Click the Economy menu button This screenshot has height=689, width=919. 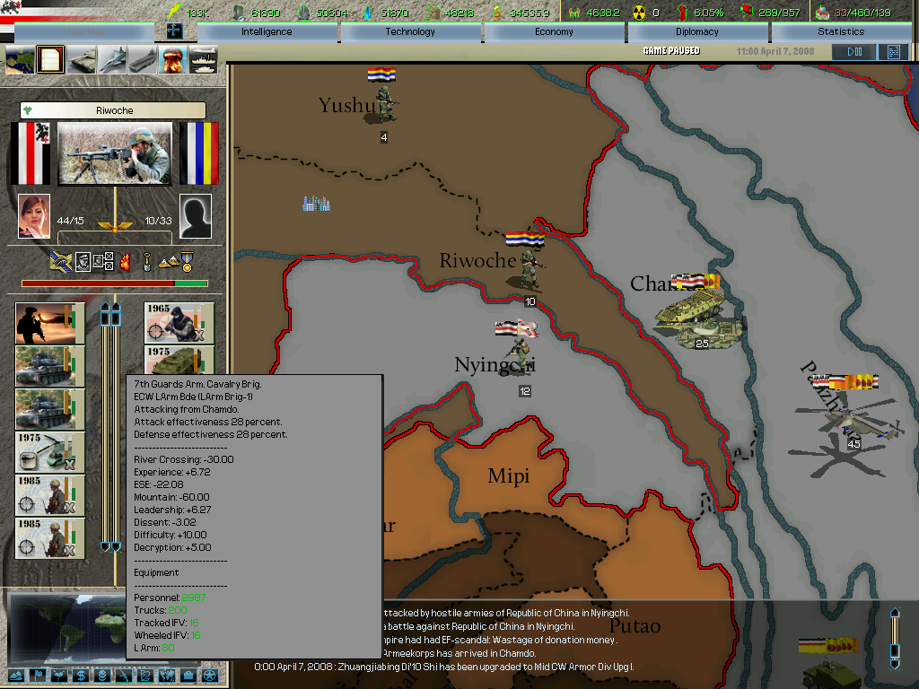coord(554,31)
